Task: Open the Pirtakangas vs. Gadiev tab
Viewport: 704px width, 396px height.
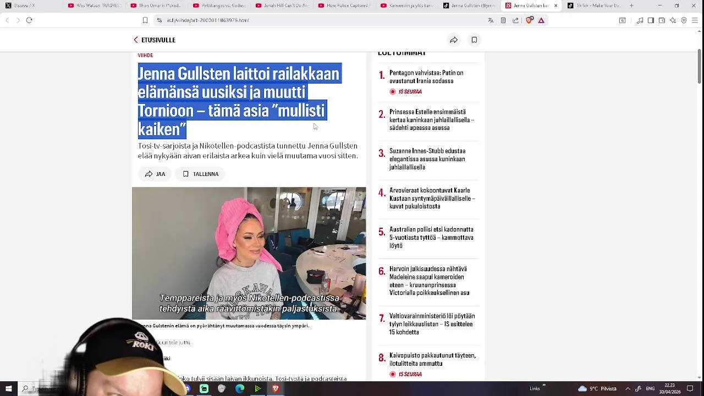Action: [x=218, y=5]
